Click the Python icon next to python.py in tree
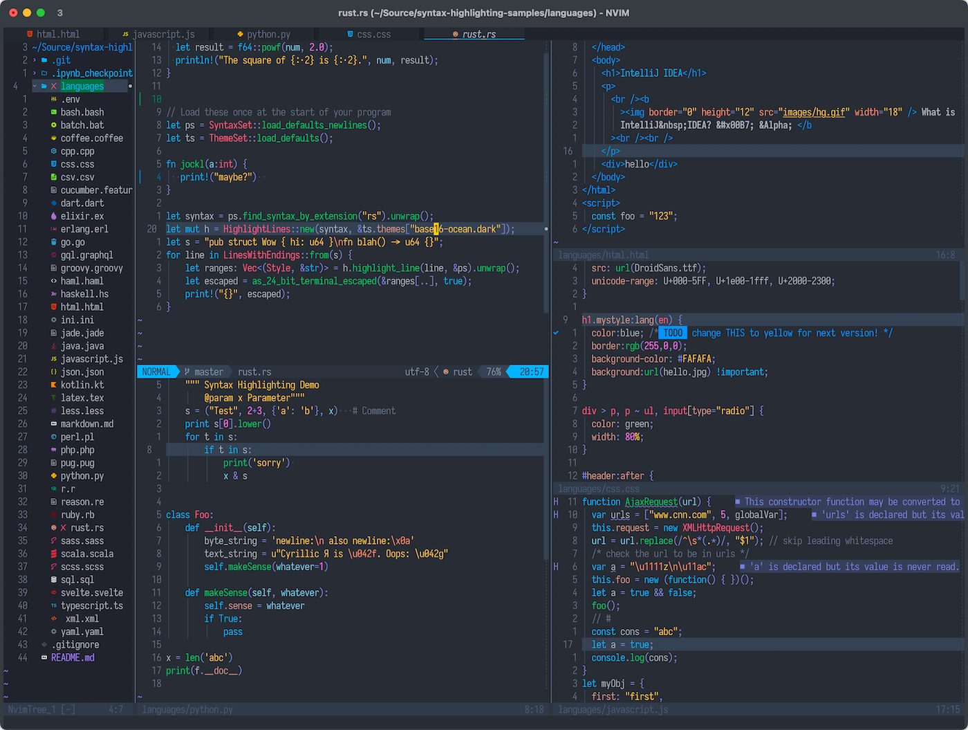The image size is (968, 730). [54, 476]
